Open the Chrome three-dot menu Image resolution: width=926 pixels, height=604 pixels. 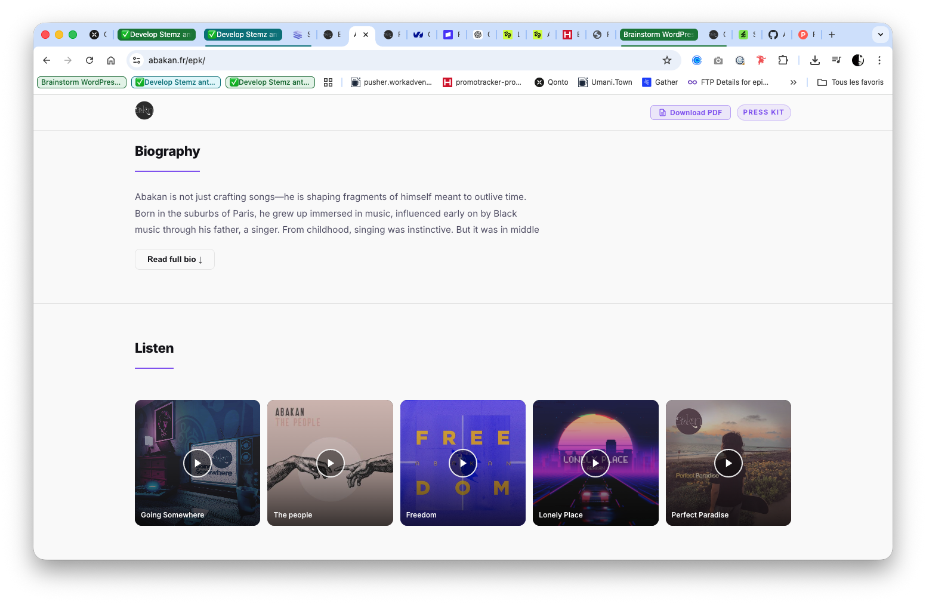[x=879, y=60]
